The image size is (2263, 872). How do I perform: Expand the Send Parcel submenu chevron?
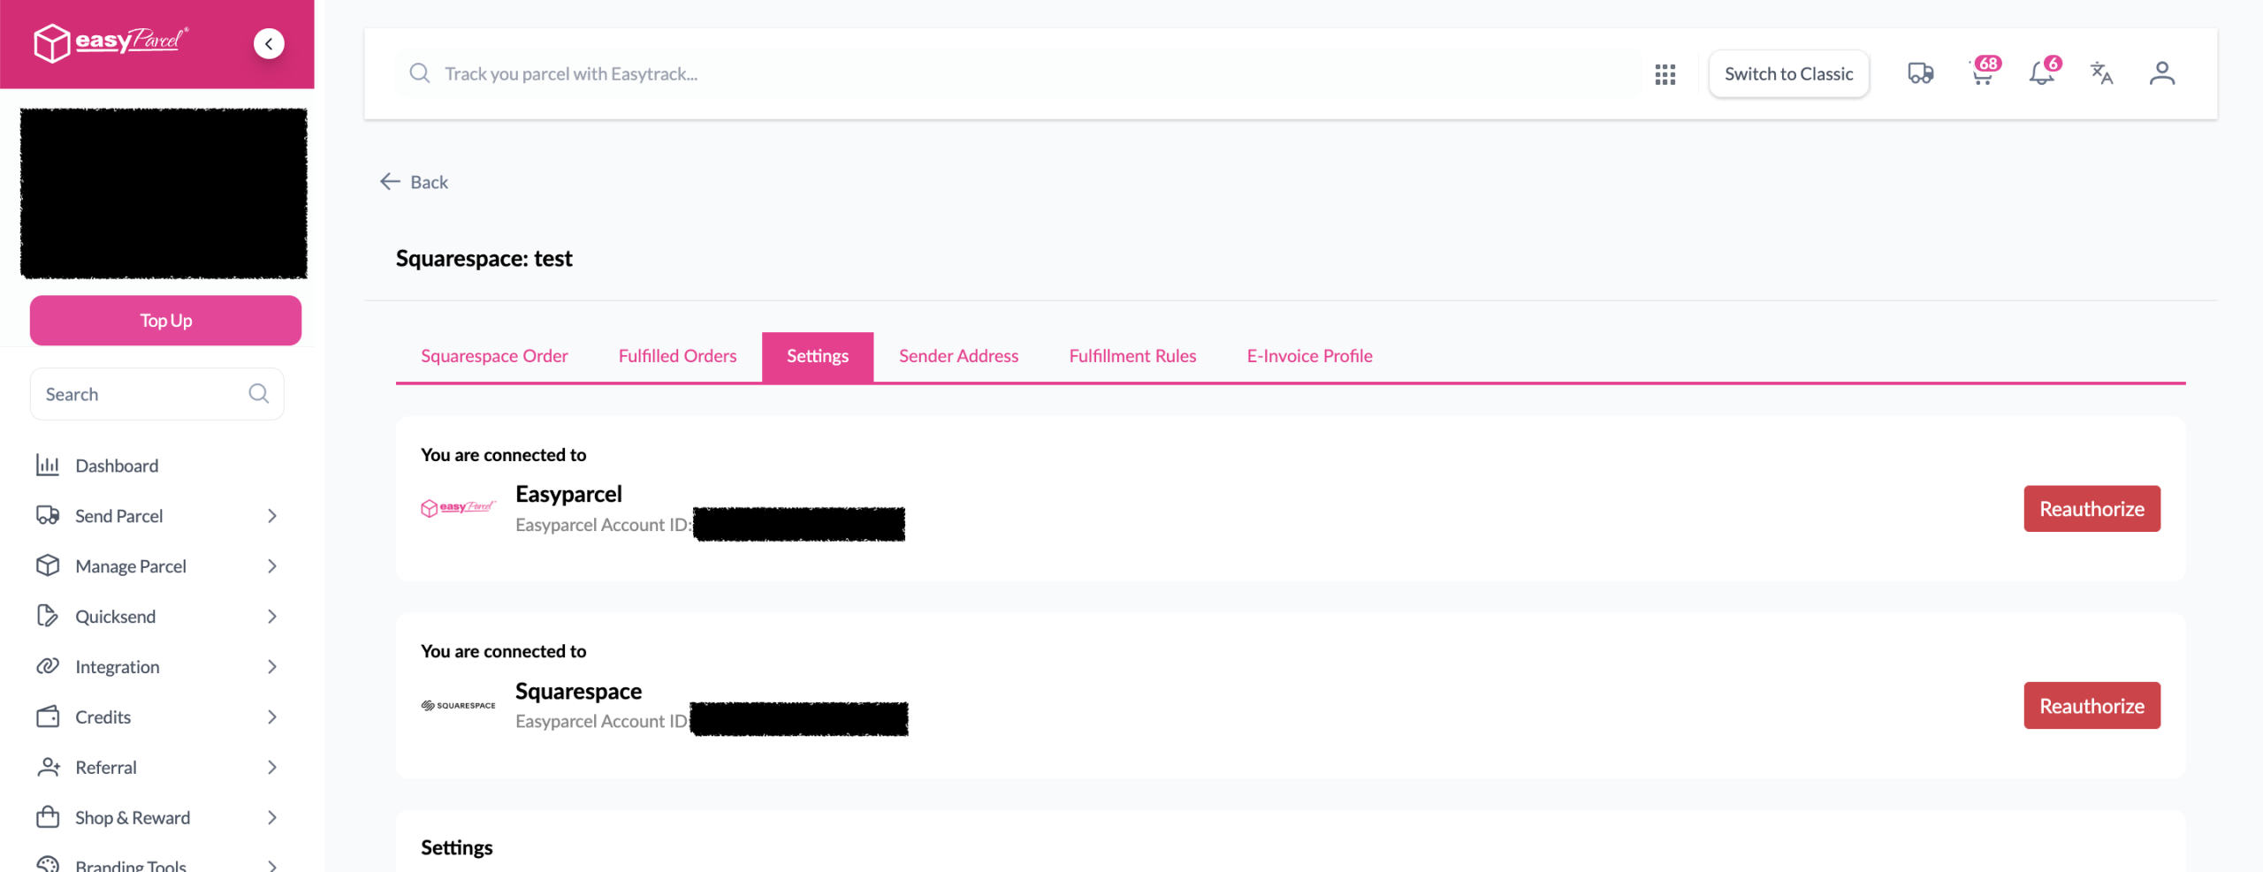[272, 516]
